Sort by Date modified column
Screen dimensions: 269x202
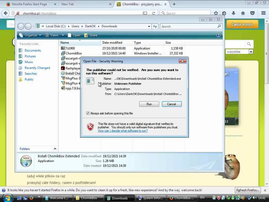(116, 43)
